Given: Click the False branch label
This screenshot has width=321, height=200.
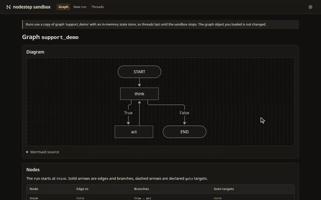Looking at the screenshot, I should tap(184, 113).
